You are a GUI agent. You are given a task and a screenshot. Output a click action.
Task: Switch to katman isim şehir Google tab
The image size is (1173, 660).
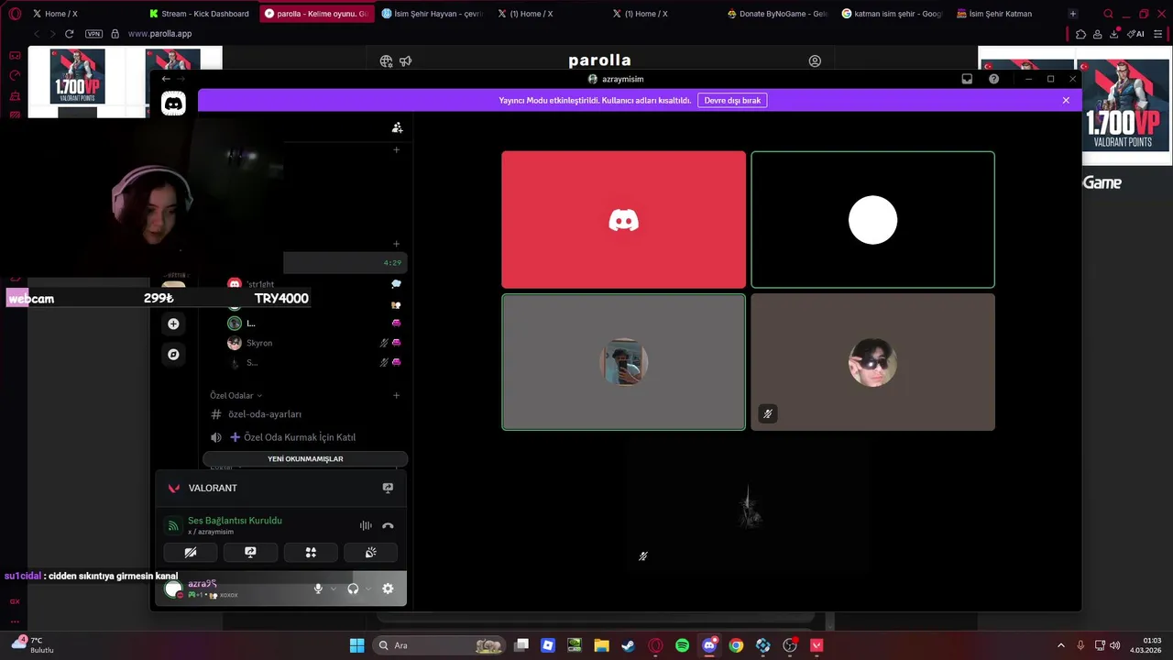pos(892,14)
